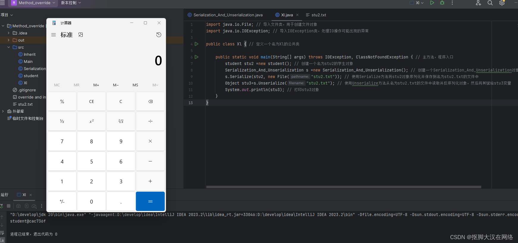518x243 pixels.
Task: Expand the .idea folder
Action: [x=9, y=33]
